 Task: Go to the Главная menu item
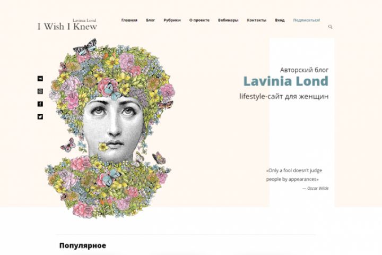[129, 20]
